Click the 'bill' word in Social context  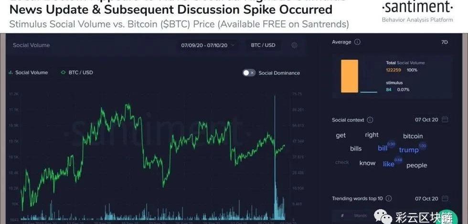click(383, 148)
